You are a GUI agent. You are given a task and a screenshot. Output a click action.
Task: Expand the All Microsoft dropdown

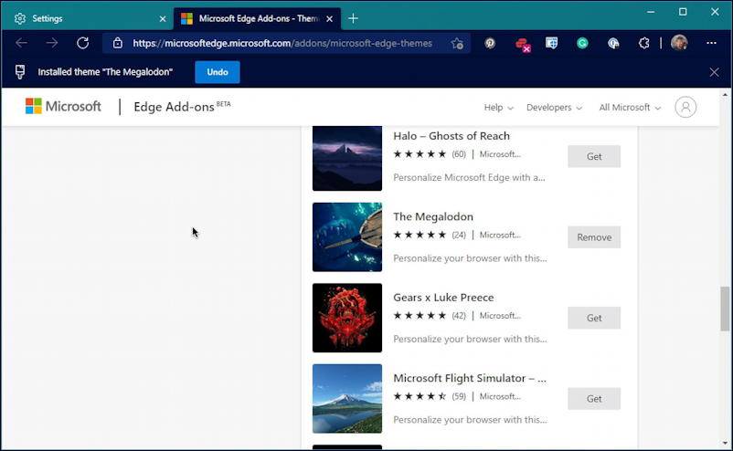(x=630, y=108)
